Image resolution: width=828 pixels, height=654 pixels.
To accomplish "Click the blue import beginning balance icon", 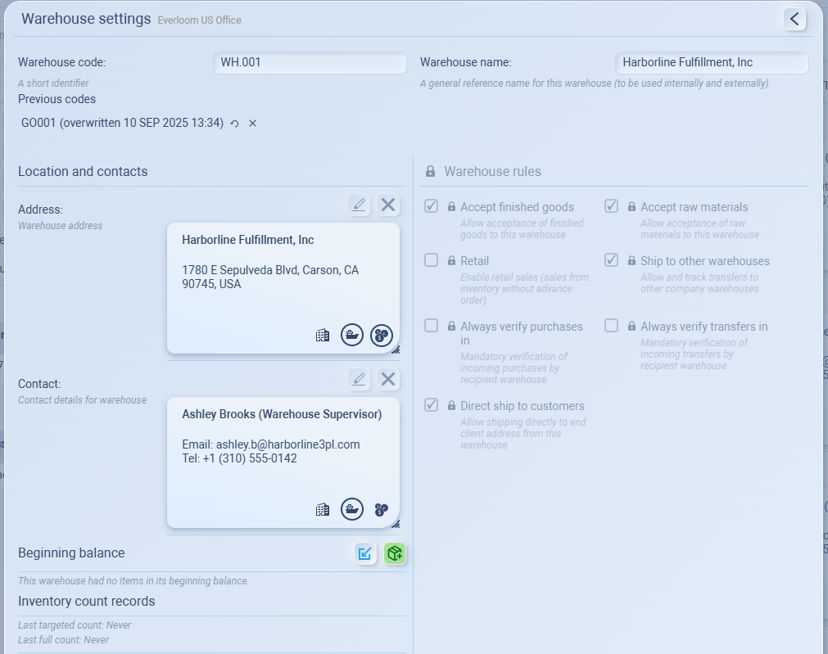I will pos(364,554).
